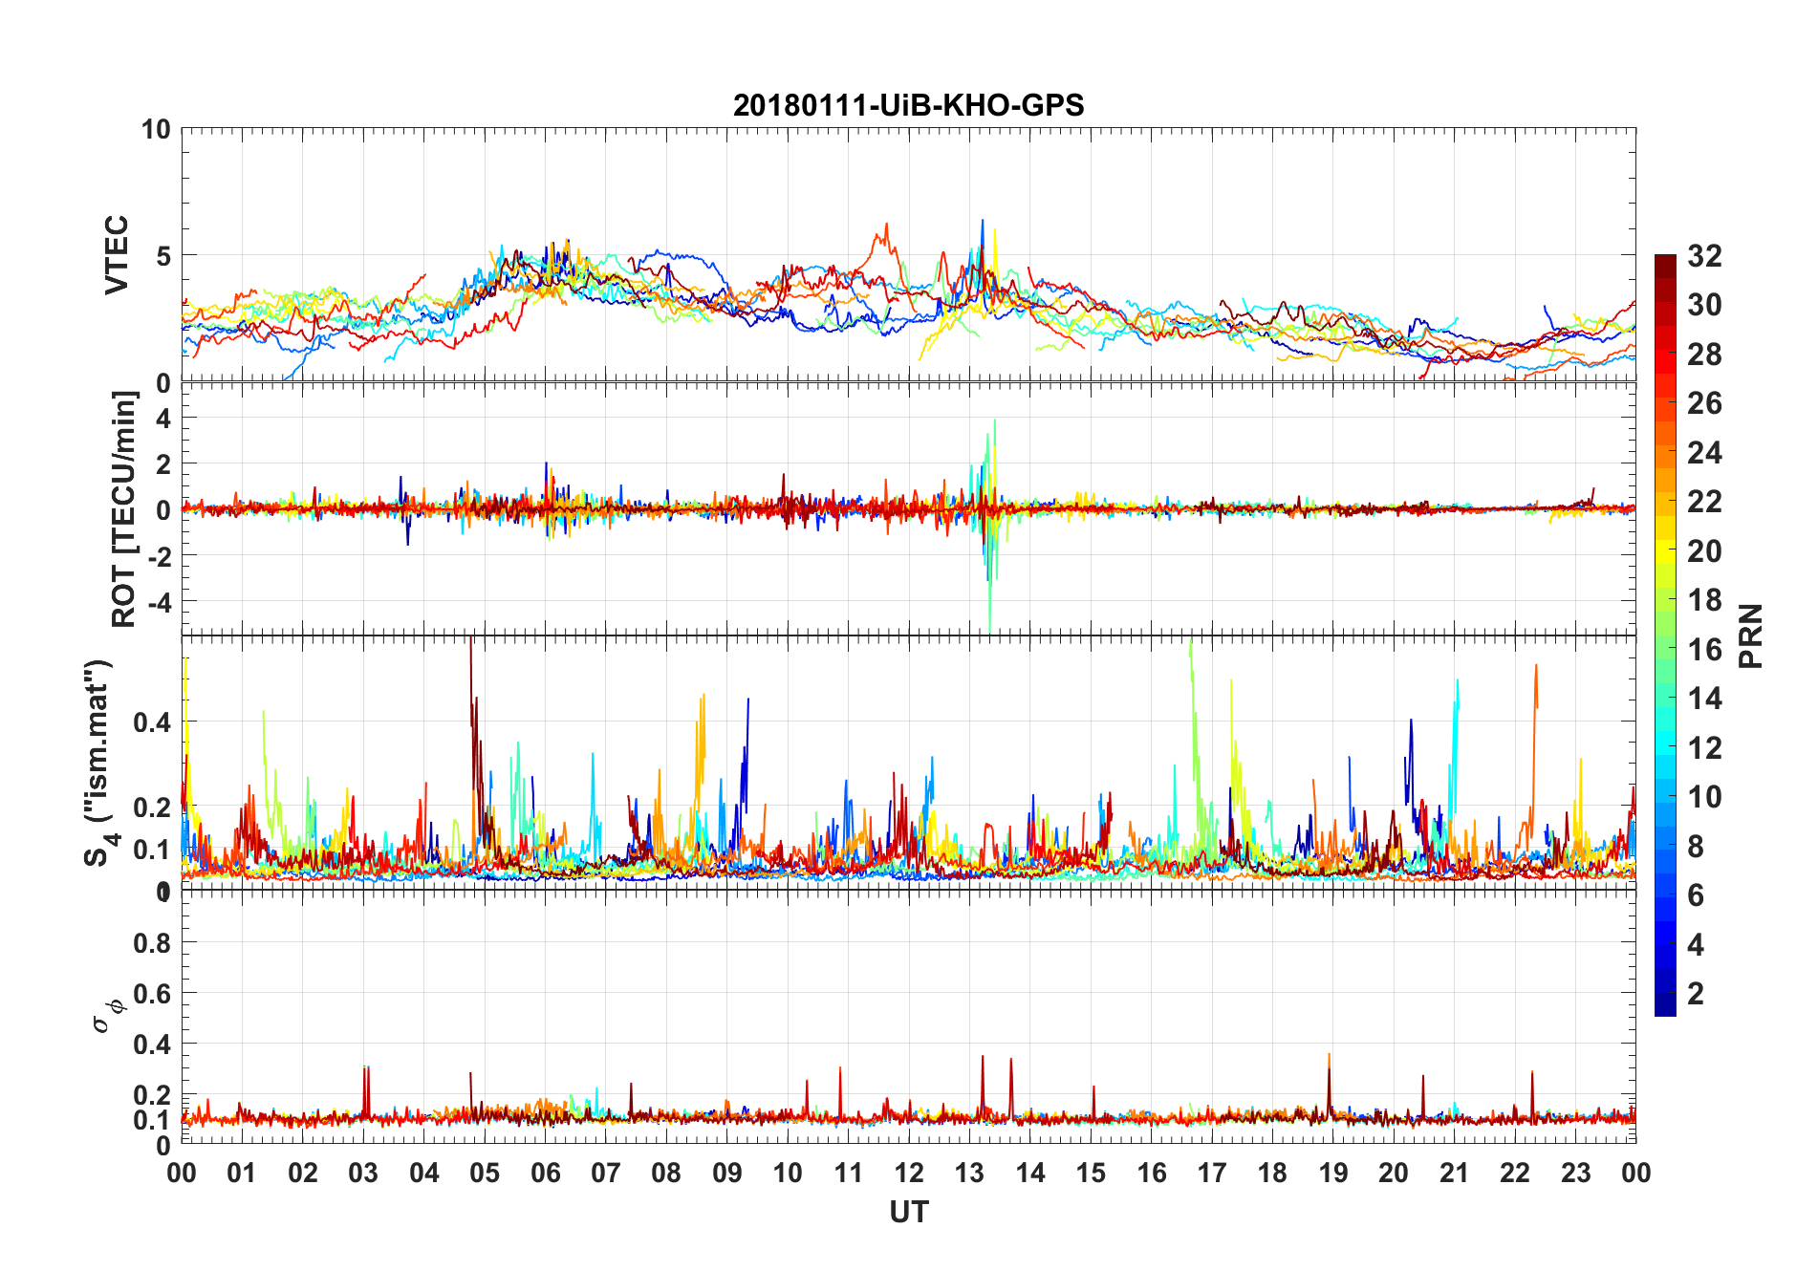
Task: Click the sigma-phi y-axis label
Action: 107,1015
